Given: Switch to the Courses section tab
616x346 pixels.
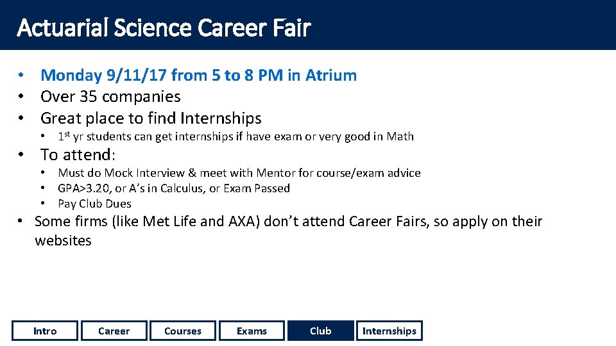Looking at the screenshot, I should tap(183, 331).
